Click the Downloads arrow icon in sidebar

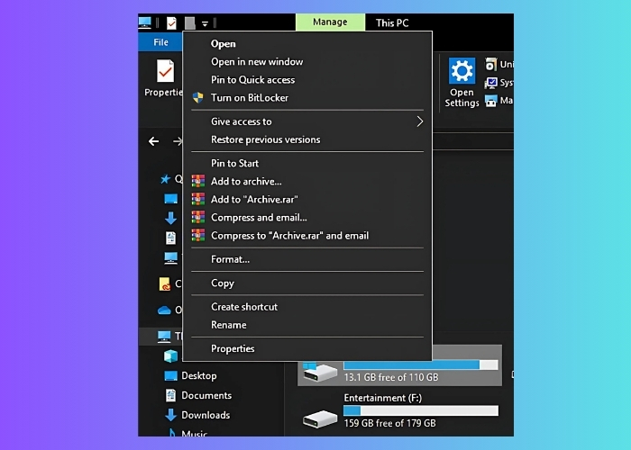coord(170,415)
